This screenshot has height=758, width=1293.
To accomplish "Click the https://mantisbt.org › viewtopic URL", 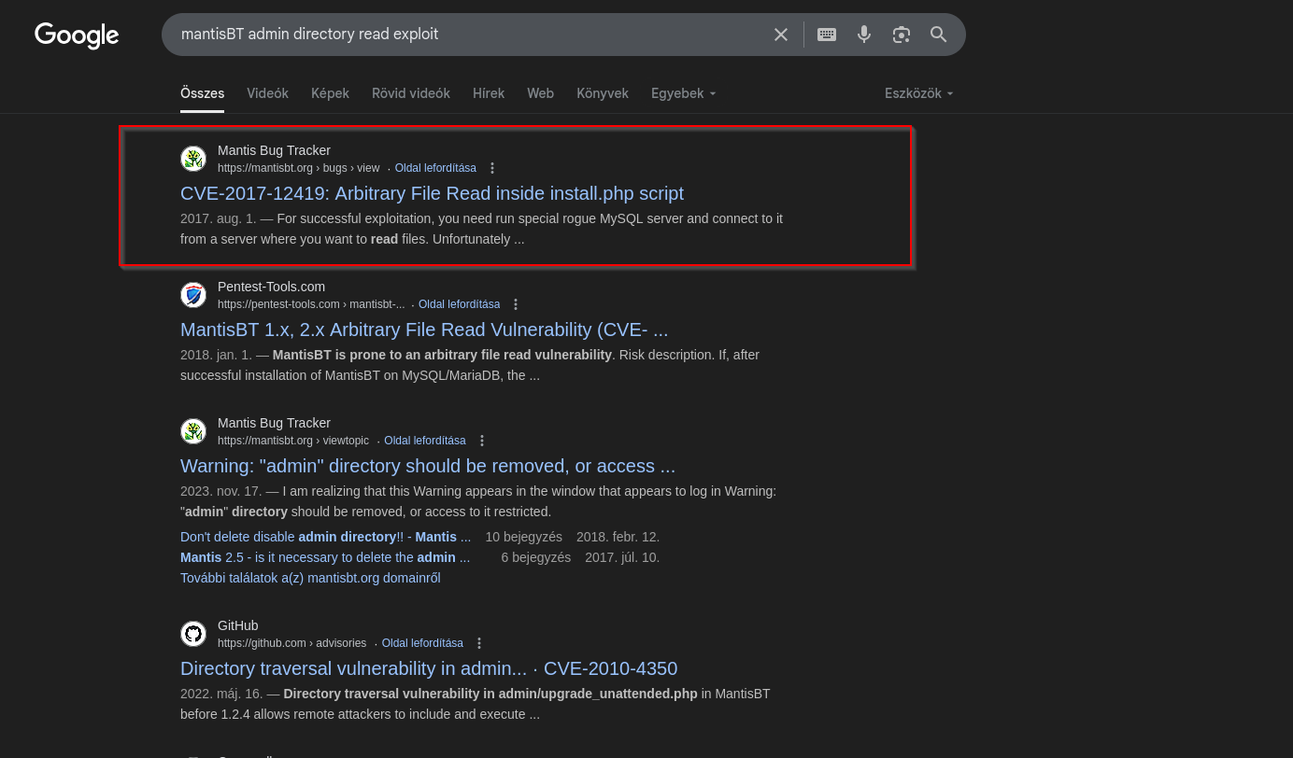I will click(x=293, y=441).
